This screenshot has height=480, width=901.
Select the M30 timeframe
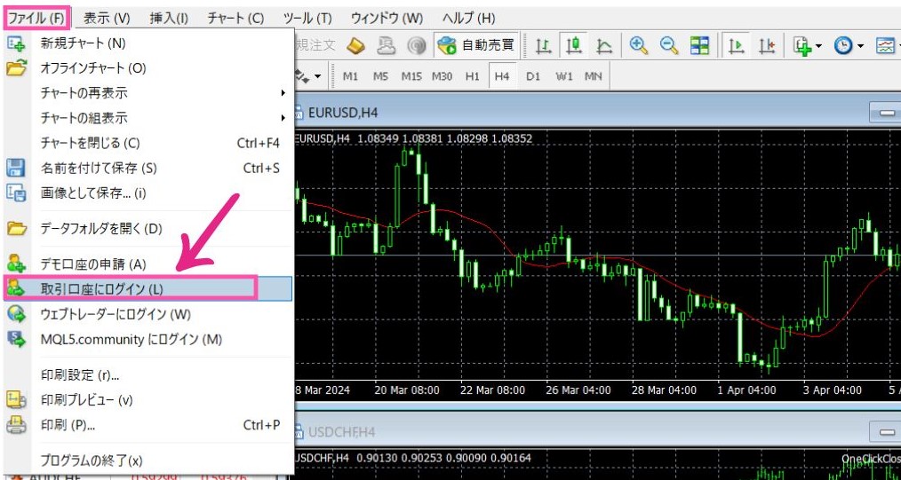[442, 75]
